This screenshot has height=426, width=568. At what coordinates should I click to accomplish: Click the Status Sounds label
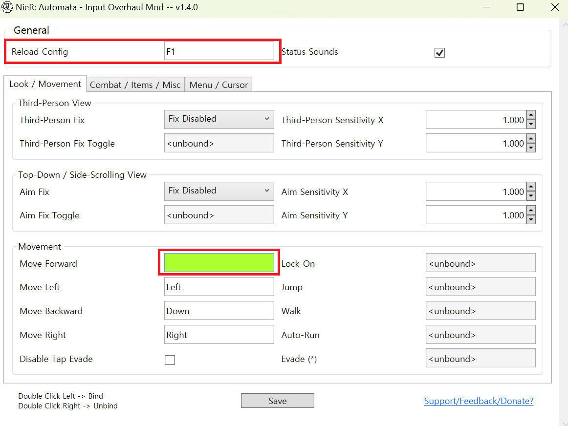309,52
